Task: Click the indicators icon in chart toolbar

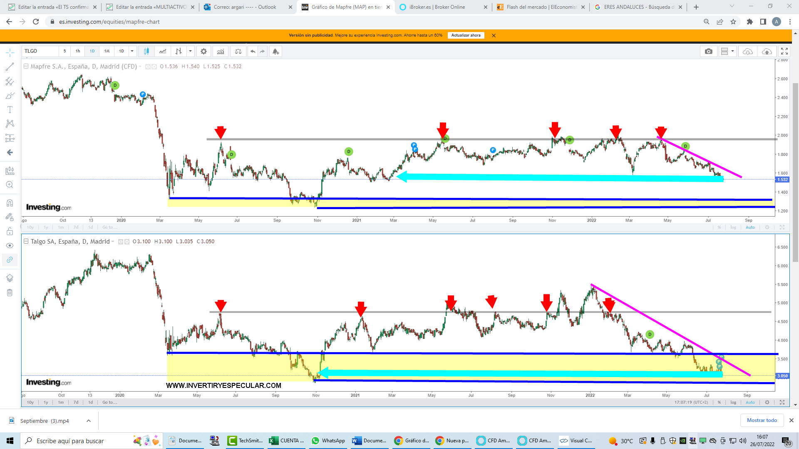Action: 221,51
